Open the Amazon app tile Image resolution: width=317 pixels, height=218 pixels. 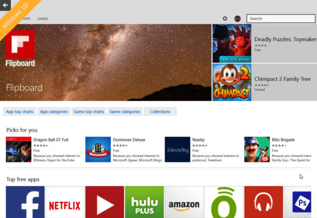click(x=184, y=202)
